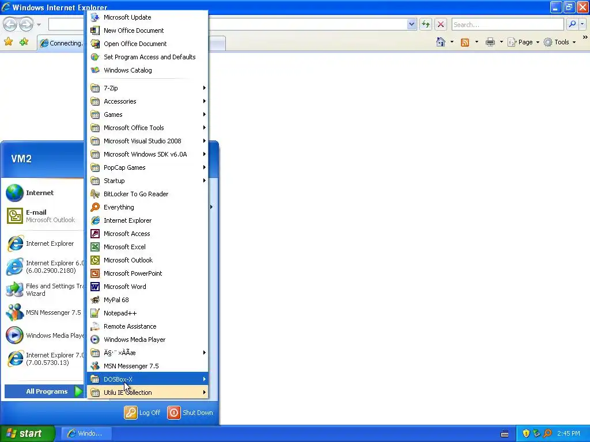
Task: Open the search options dropdown arrow
Action: pos(582,24)
